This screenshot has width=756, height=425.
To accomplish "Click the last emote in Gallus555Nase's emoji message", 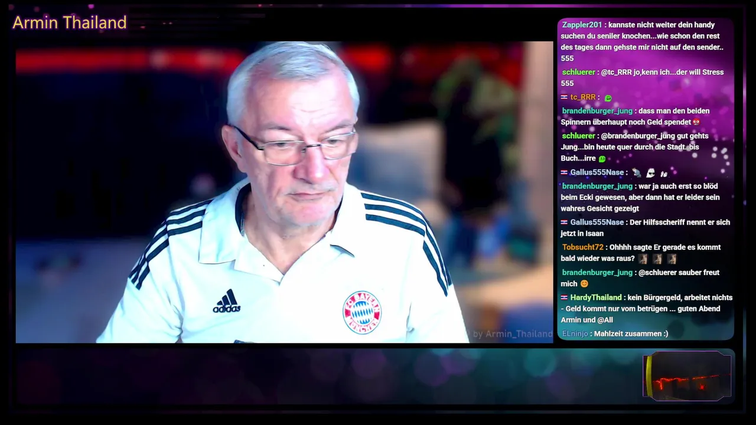I will [664, 174].
